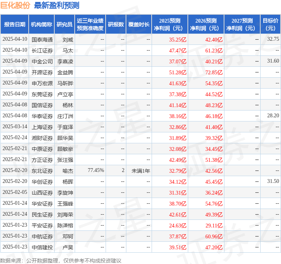Viewport: 281px width, 264px height.
Task: Click 2026 profit value 29.11亿
Action: click(x=214, y=226)
